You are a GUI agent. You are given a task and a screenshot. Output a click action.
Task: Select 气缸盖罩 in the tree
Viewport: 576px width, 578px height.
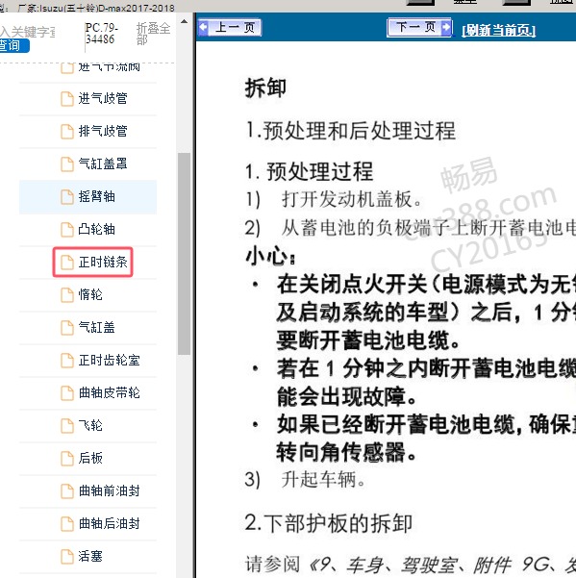[103, 163]
